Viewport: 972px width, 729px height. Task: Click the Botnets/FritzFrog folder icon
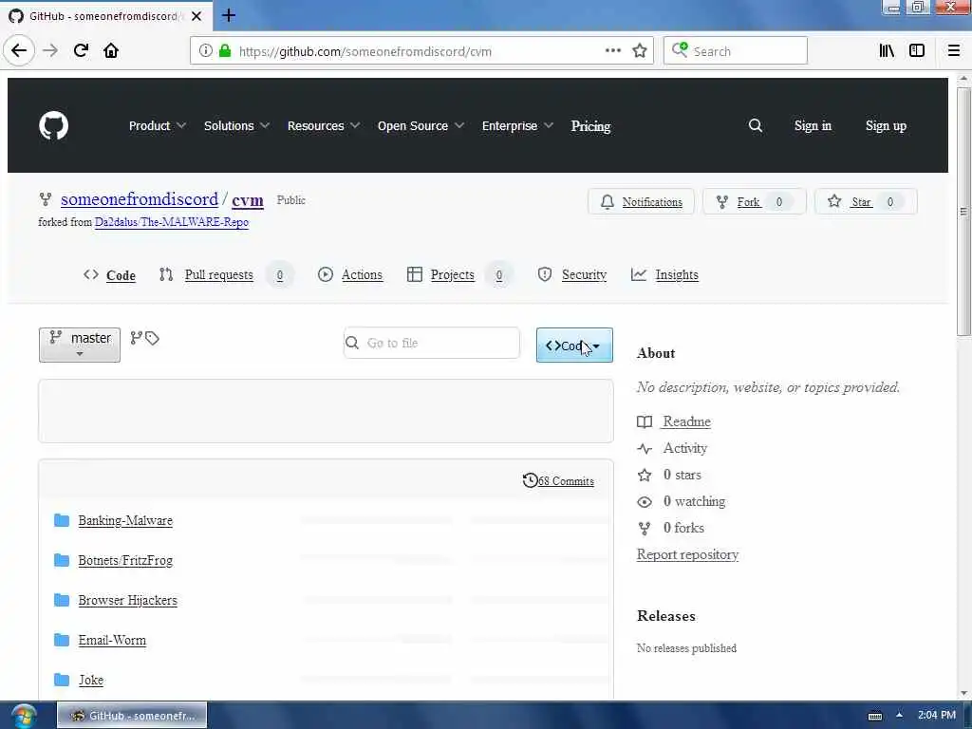(62, 560)
